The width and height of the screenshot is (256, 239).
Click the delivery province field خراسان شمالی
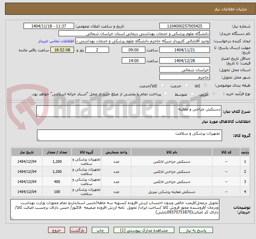click(x=184, y=70)
